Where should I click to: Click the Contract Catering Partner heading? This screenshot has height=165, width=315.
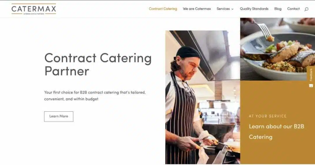98,64
